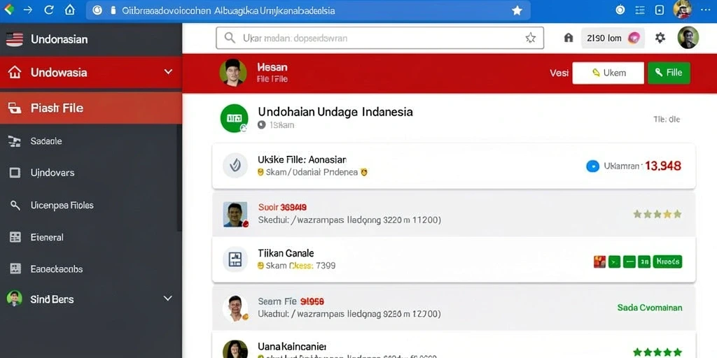This screenshot has width=717, height=358.
Task: Open the Sooir 36949 entry
Action: click(454, 214)
